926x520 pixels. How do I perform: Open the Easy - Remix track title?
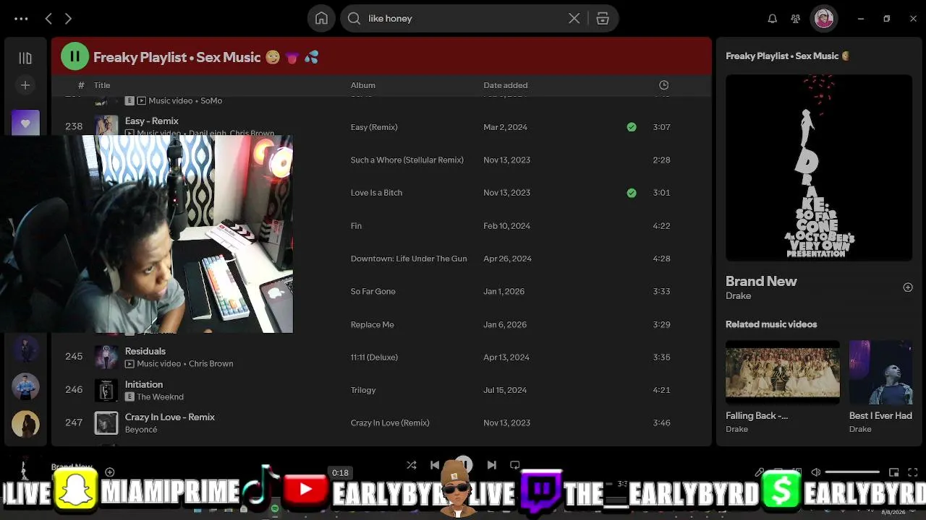click(152, 121)
